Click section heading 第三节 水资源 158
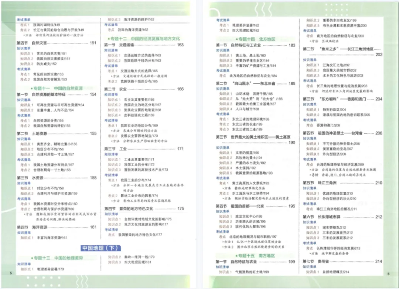Screen dimensions: 399x289 point(57,178)
